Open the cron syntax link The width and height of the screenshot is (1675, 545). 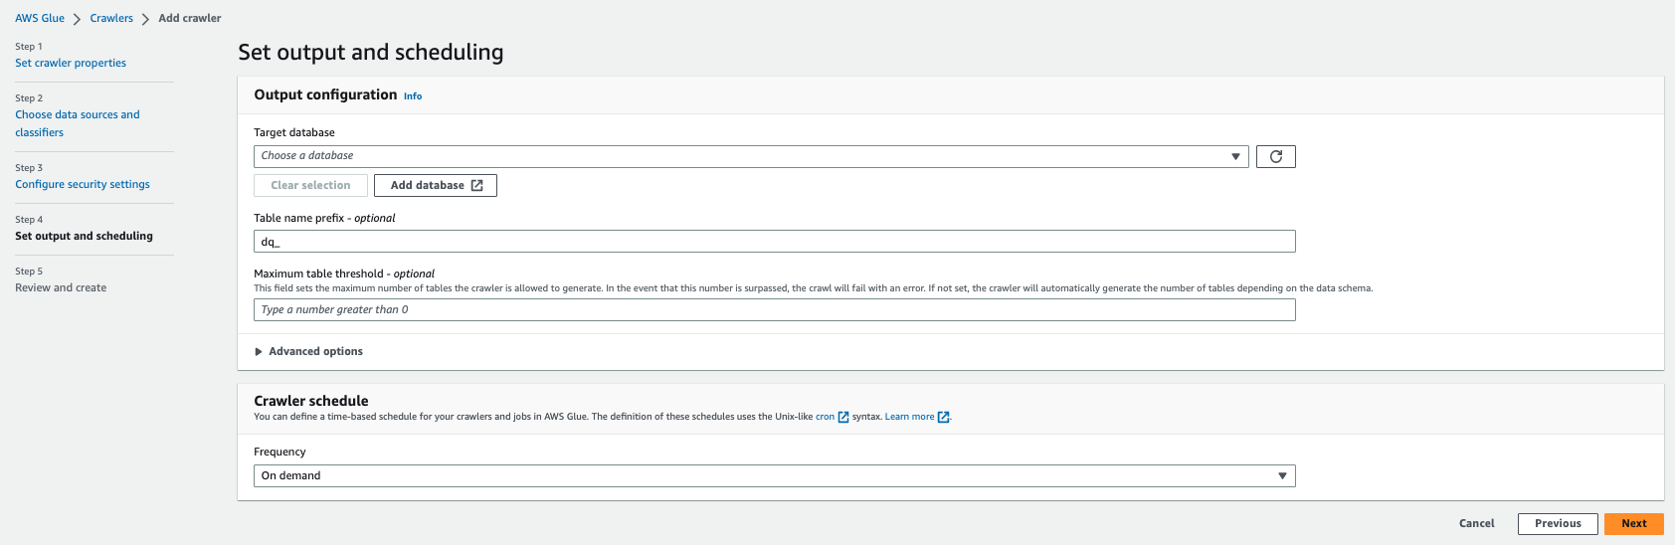[x=825, y=418]
